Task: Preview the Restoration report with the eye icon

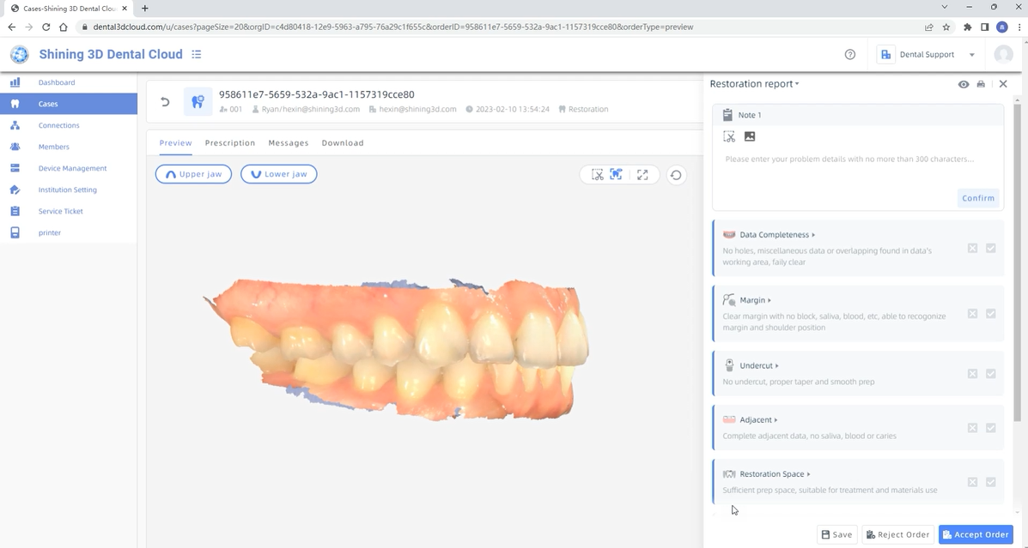Action: click(964, 83)
